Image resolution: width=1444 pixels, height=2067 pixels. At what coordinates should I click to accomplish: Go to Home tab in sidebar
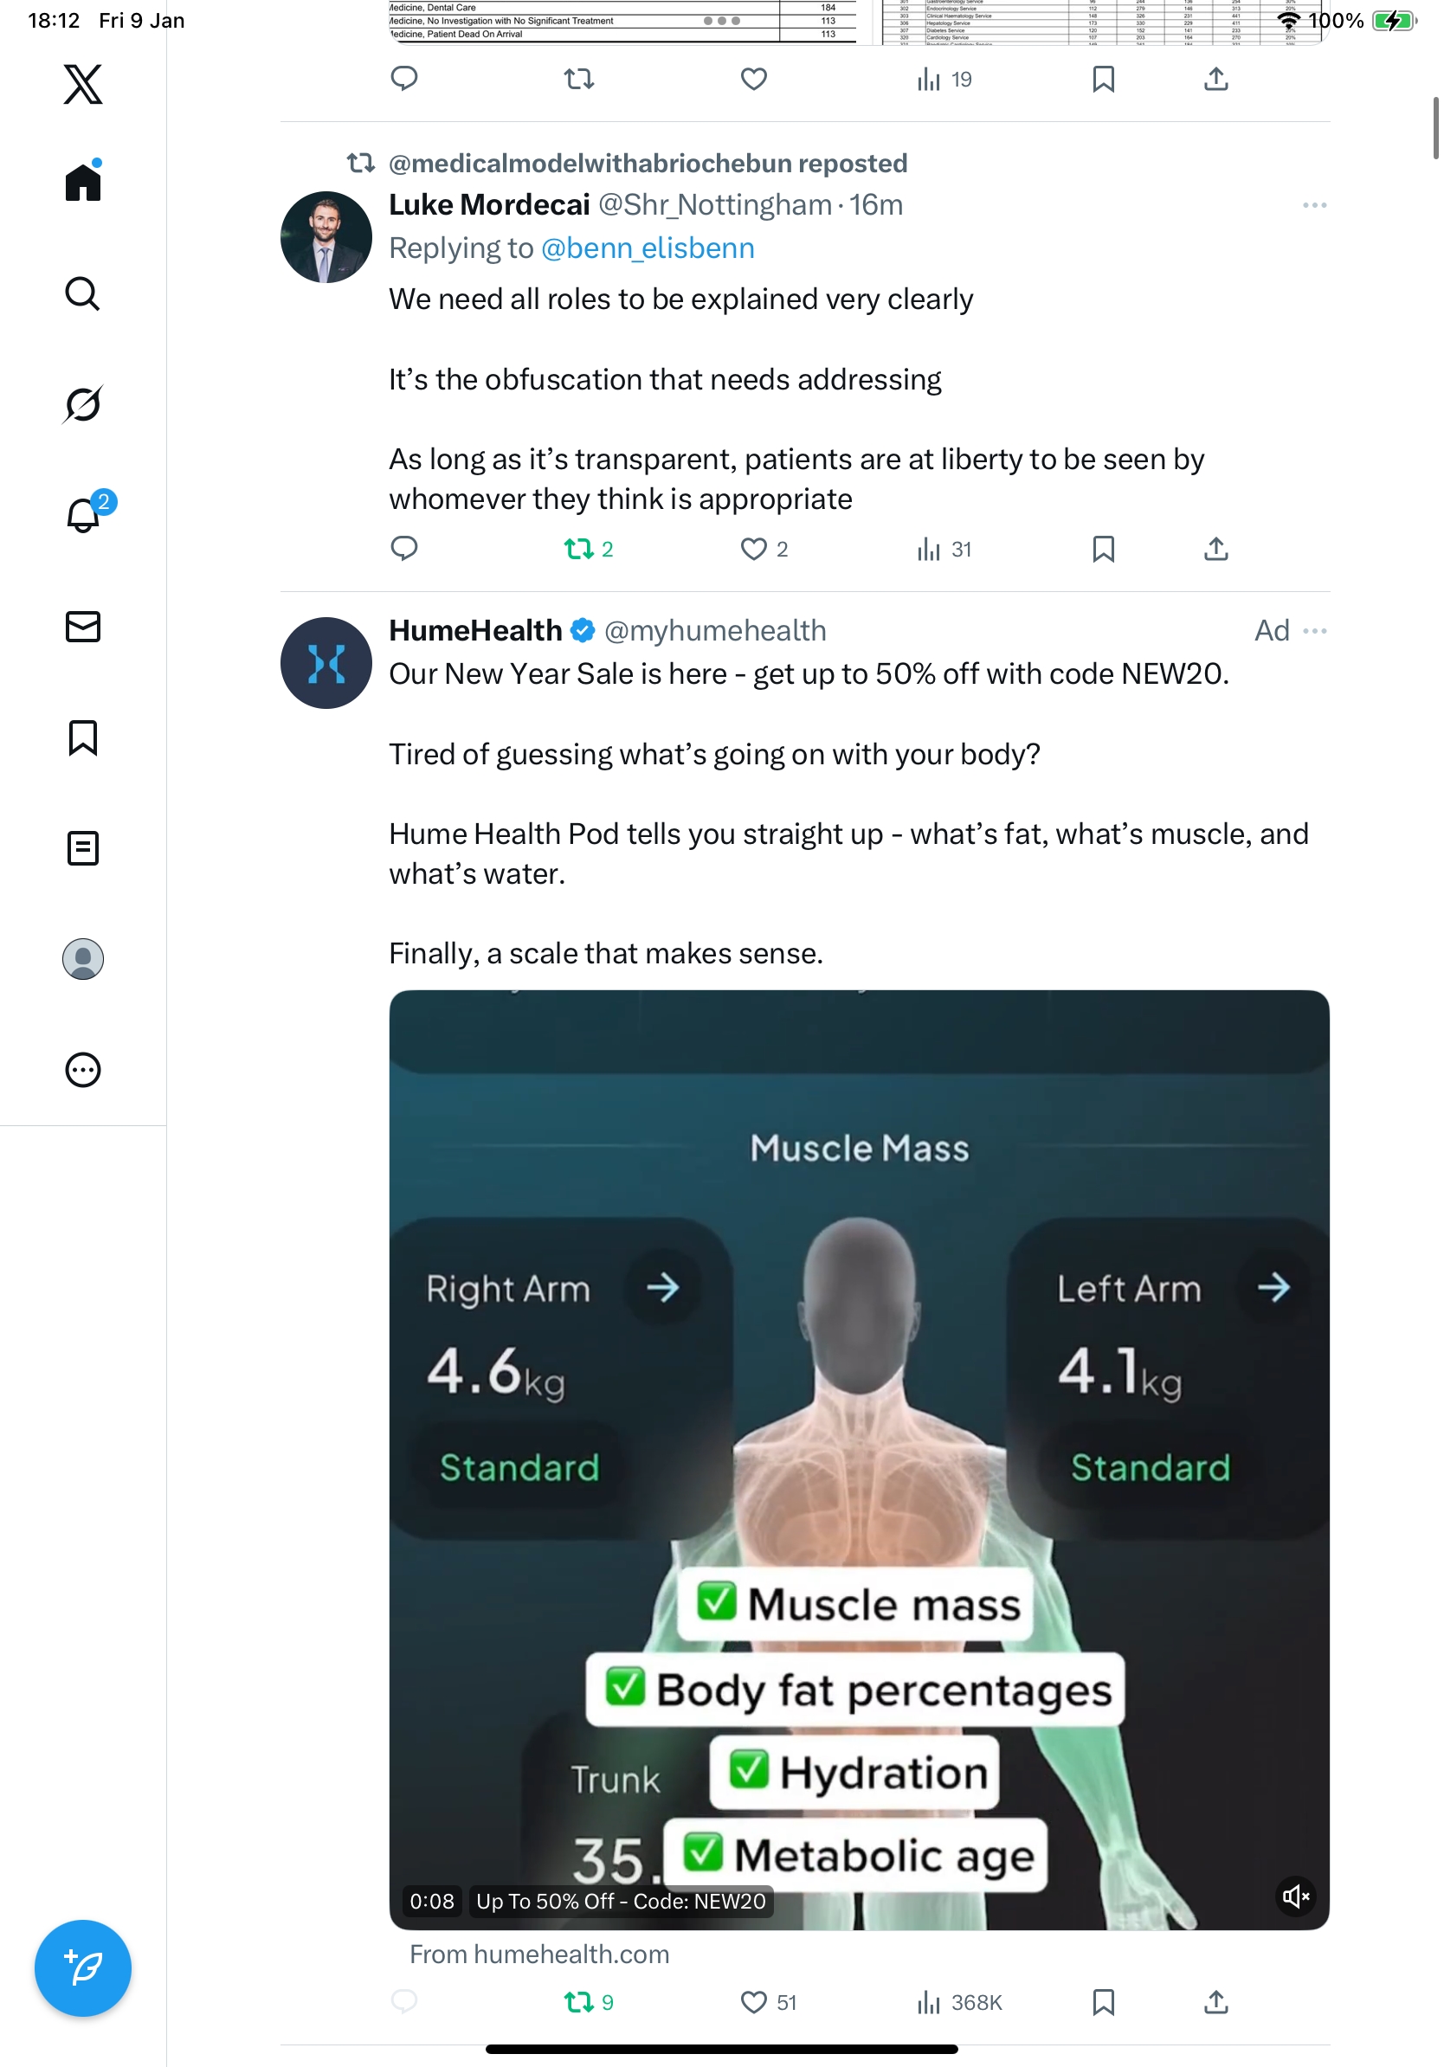(83, 181)
